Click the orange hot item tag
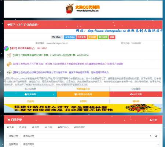Screen dimensions: 165x147 (x=92, y=37)
